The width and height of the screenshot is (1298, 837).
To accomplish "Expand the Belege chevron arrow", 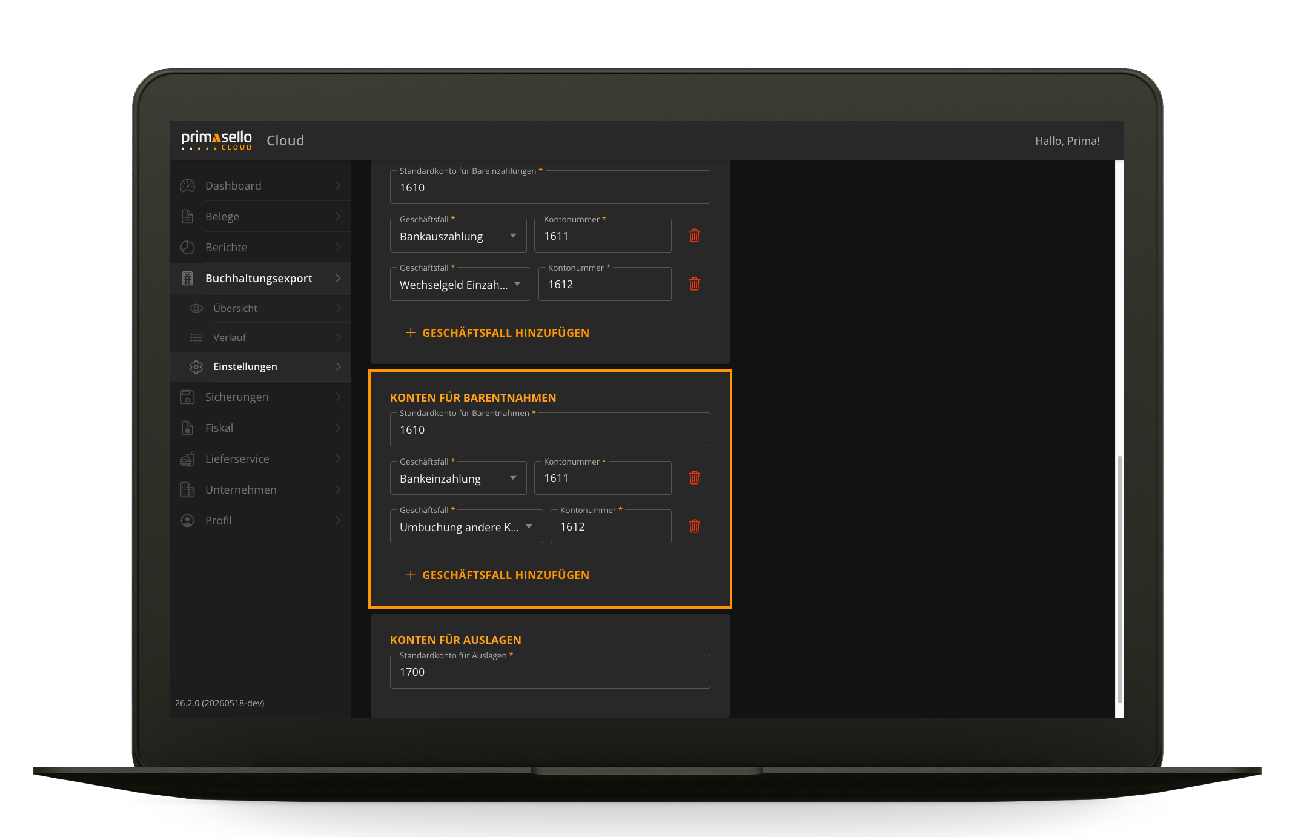I will (338, 217).
